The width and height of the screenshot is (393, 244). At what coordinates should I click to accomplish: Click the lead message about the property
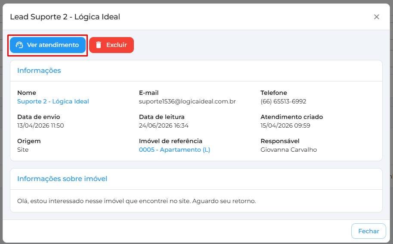click(136, 201)
